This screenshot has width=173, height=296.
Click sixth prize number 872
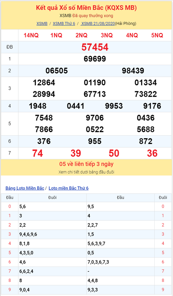(x=146, y=141)
